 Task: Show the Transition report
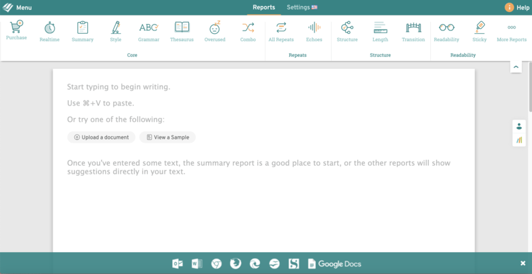(x=413, y=31)
